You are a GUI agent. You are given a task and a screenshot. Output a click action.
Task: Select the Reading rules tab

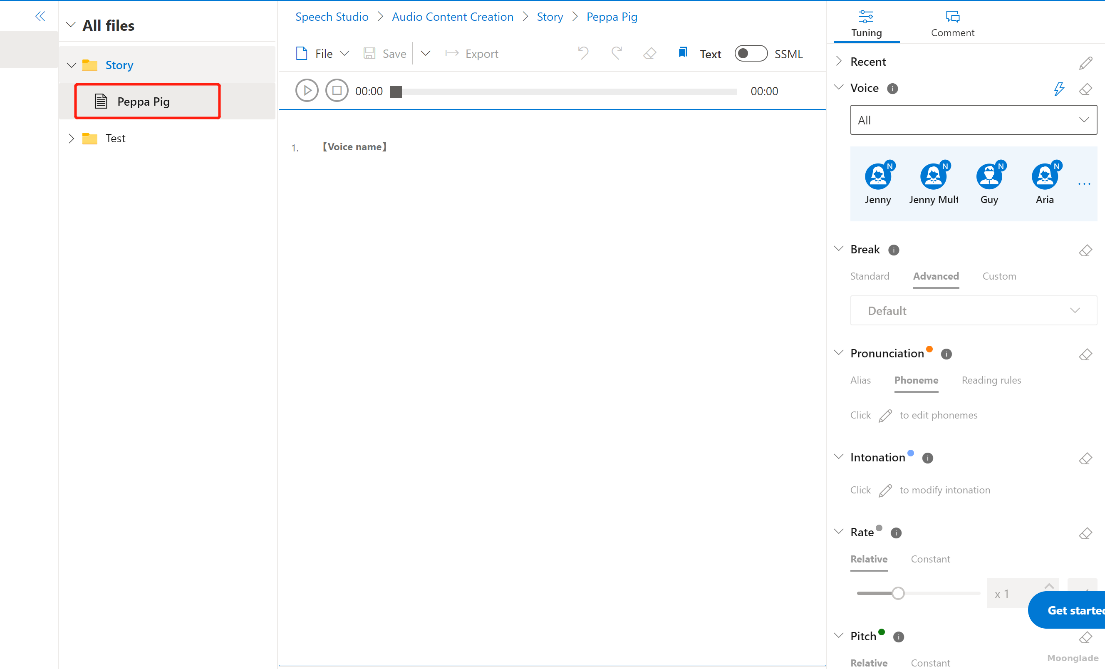pos(991,380)
